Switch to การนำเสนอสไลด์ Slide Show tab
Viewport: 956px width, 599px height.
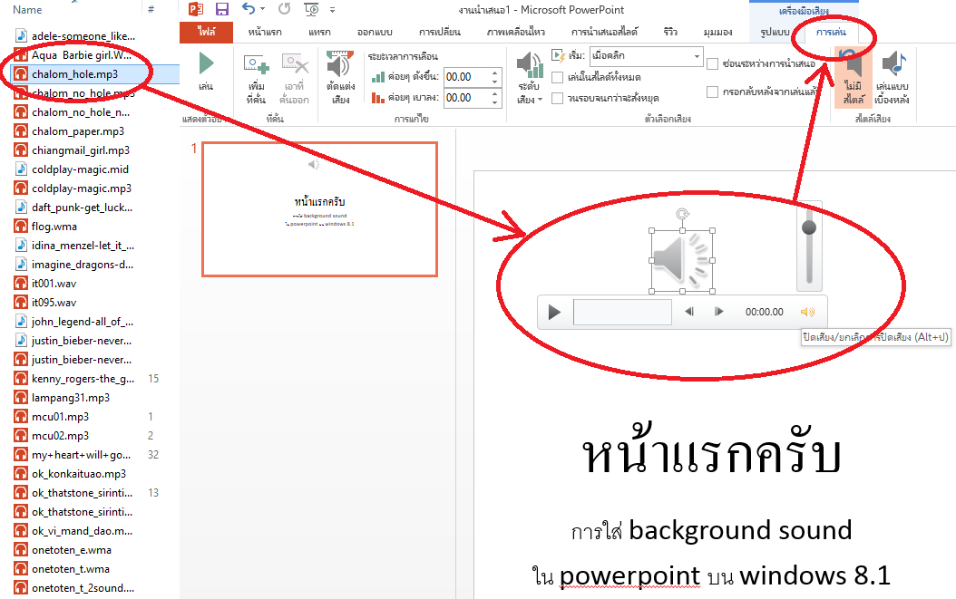[604, 32]
